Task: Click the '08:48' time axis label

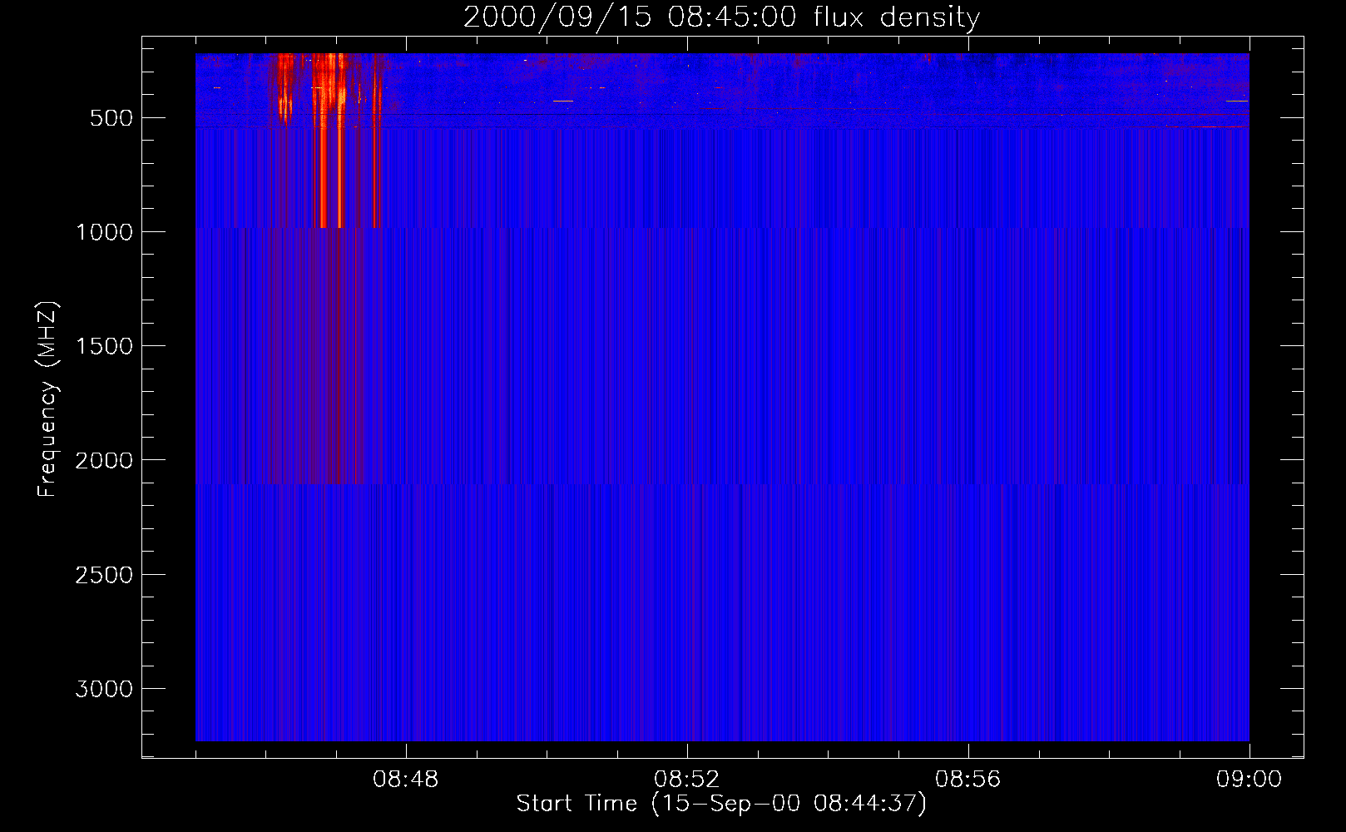Action: point(406,780)
